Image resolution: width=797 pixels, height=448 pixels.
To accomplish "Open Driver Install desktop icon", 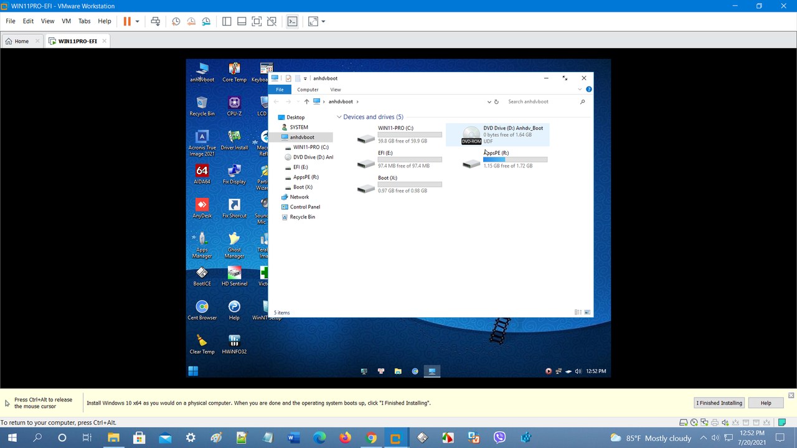I will point(234,140).
